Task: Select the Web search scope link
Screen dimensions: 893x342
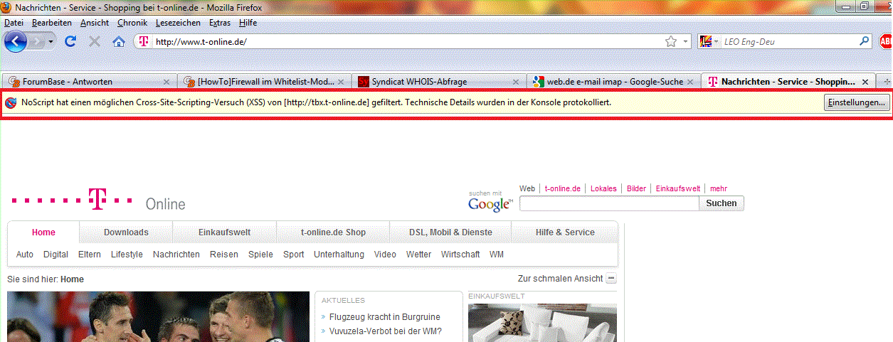Action: [527, 188]
